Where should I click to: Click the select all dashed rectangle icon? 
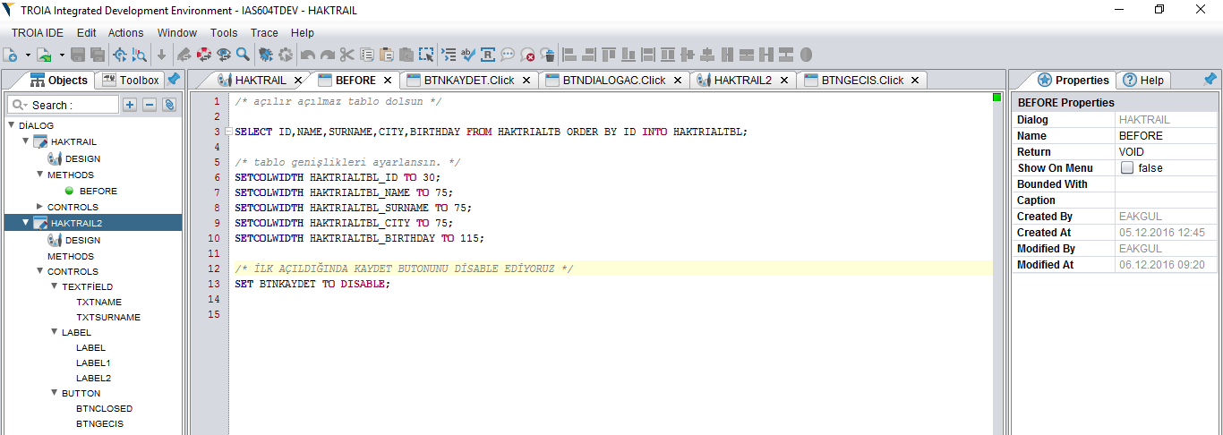tap(426, 55)
